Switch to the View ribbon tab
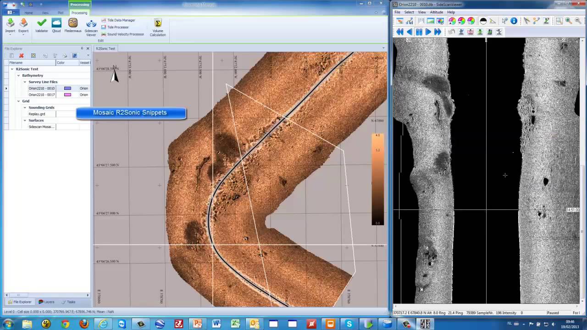The width and height of the screenshot is (587, 330). (x=45, y=13)
